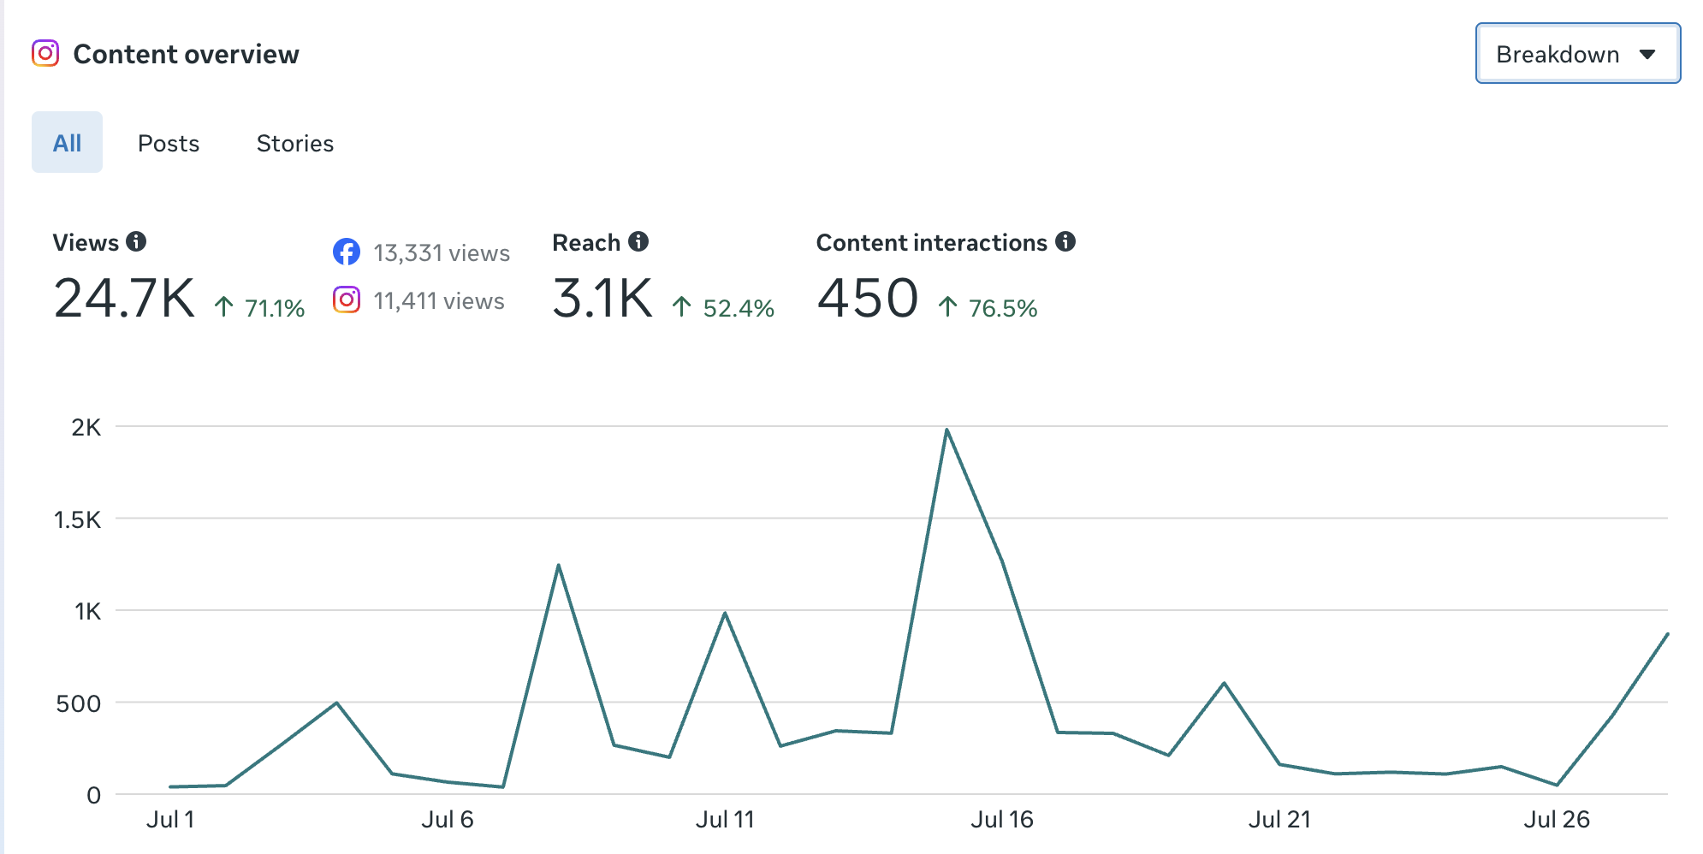Select the 3.1K reach value
This screenshot has height=854, width=1703.
[x=603, y=299]
